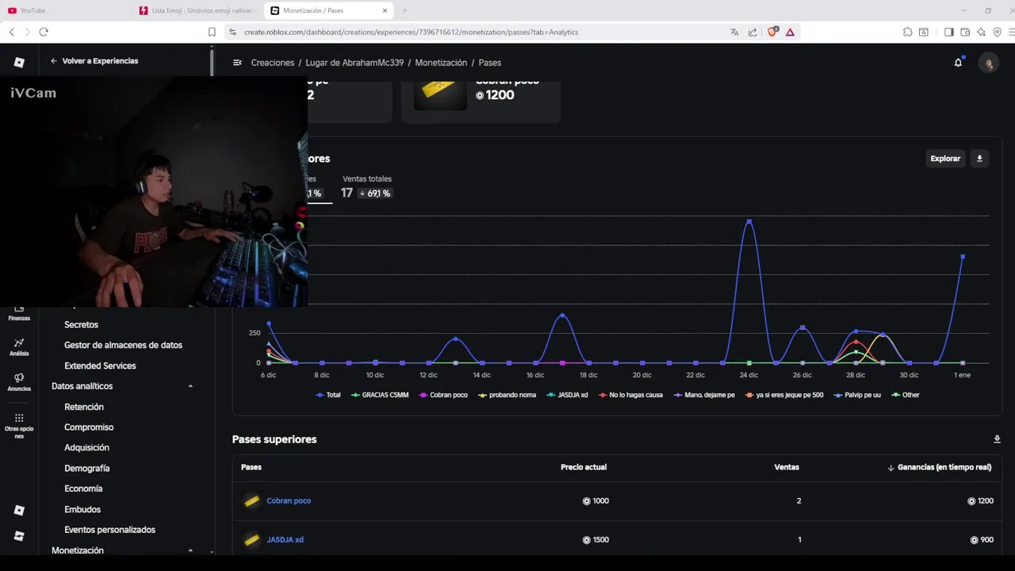This screenshot has width=1015, height=571.
Task: Sort by Ganancias (en tiempo real) column
Action: tap(940, 467)
